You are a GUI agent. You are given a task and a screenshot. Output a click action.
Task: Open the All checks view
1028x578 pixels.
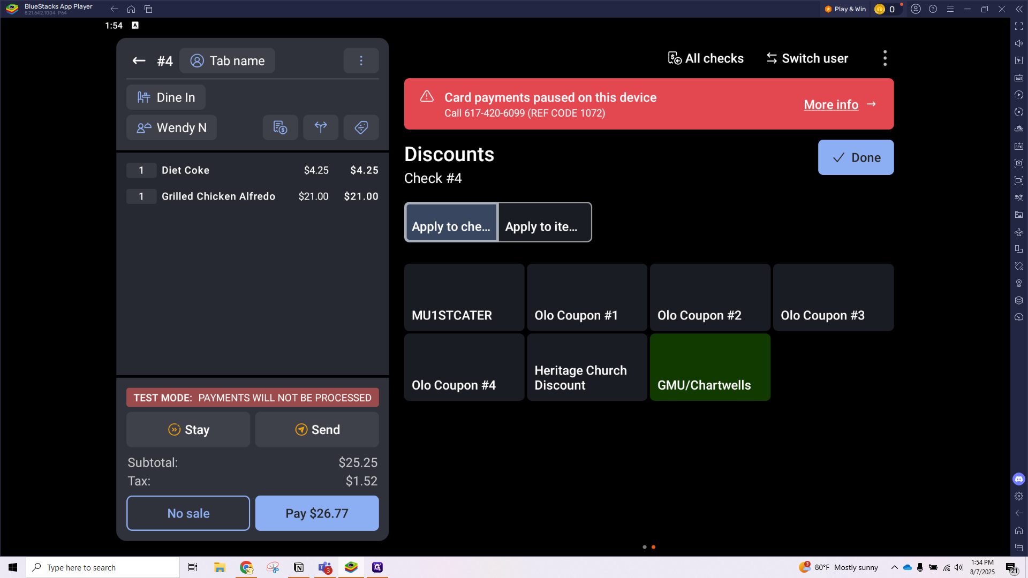[706, 58]
